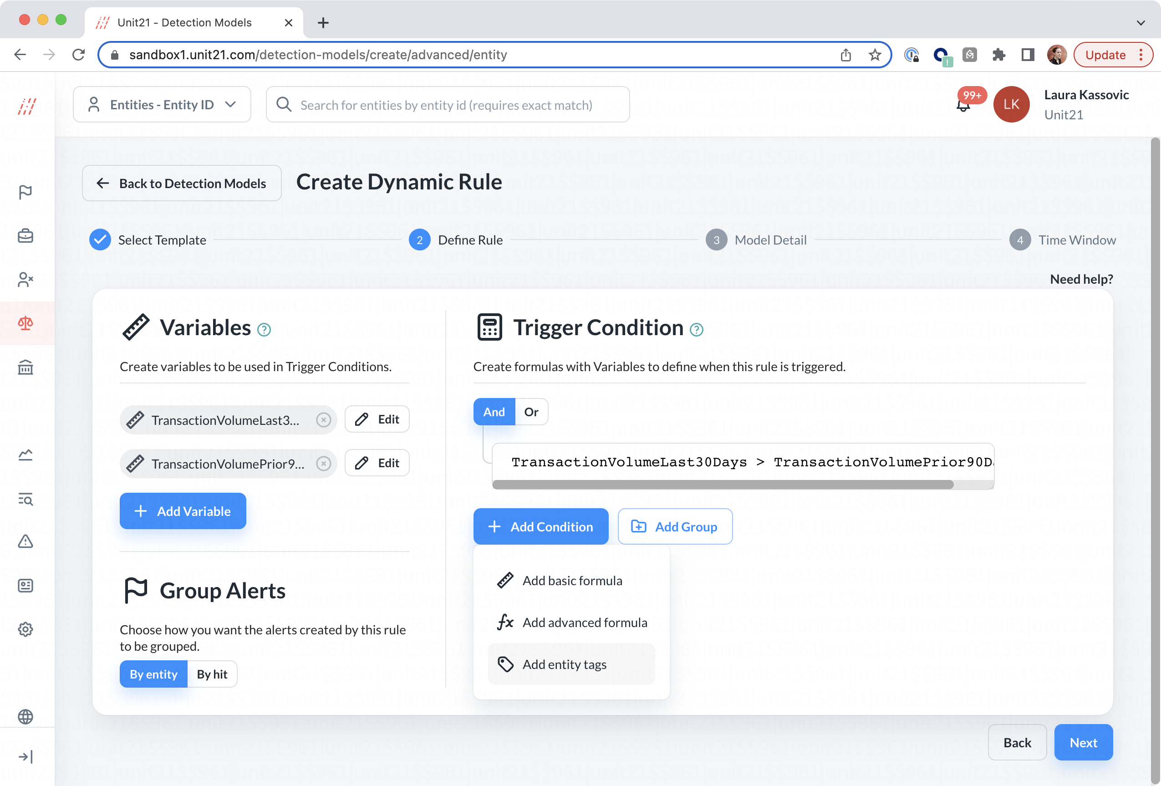This screenshot has width=1161, height=786.
Task: Click the Next button
Action: click(1083, 743)
